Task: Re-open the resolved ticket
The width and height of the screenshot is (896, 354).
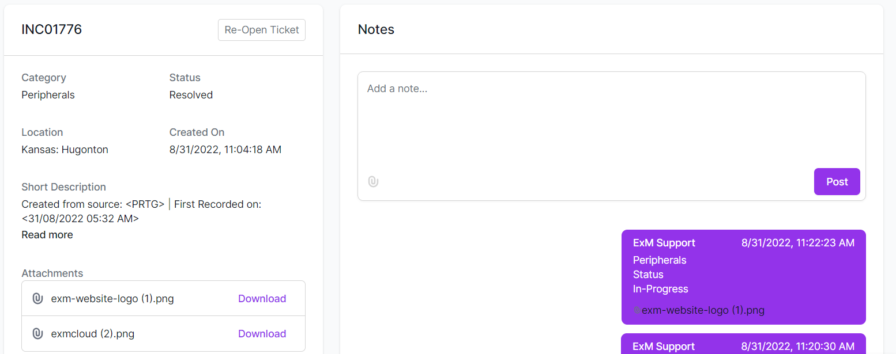Action: coord(262,30)
